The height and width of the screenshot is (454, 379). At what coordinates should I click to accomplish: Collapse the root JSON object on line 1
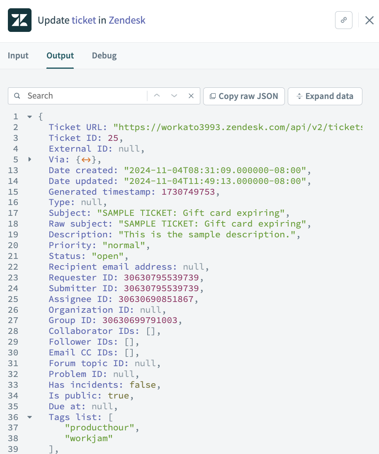pos(29,116)
